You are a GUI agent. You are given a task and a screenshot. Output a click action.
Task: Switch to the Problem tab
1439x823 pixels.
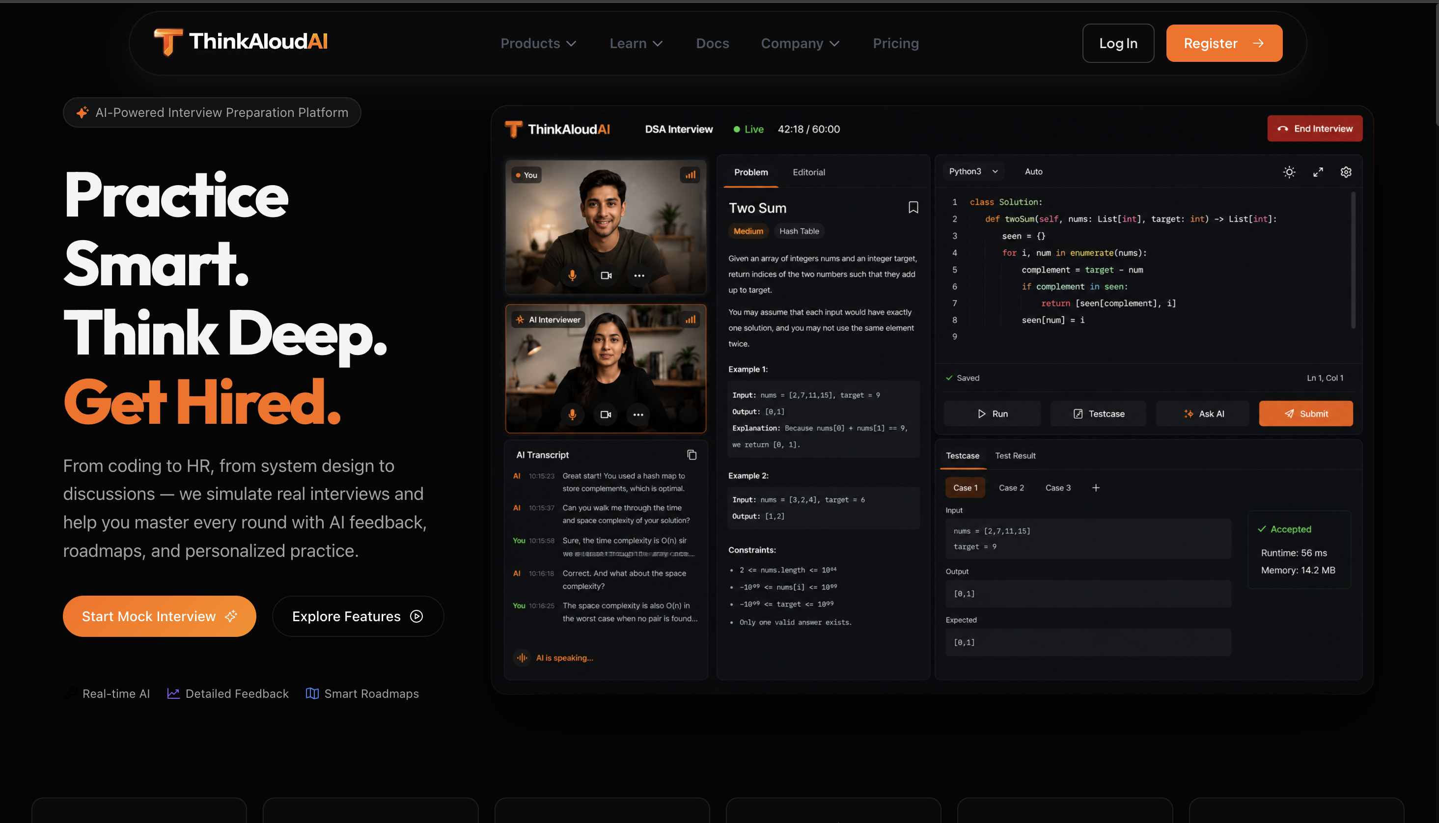[x=750, y=172]
